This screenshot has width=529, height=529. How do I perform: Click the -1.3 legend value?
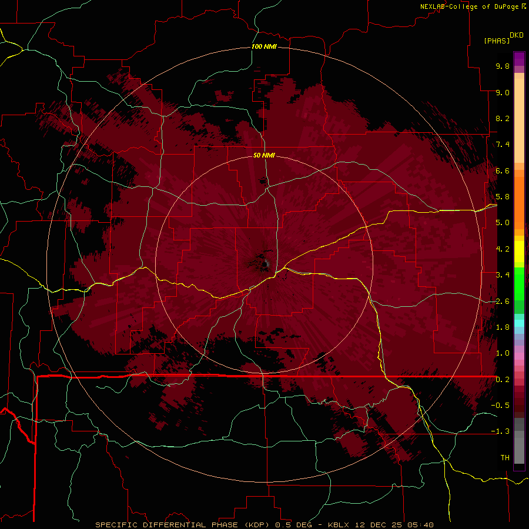[x=500, y=431]
